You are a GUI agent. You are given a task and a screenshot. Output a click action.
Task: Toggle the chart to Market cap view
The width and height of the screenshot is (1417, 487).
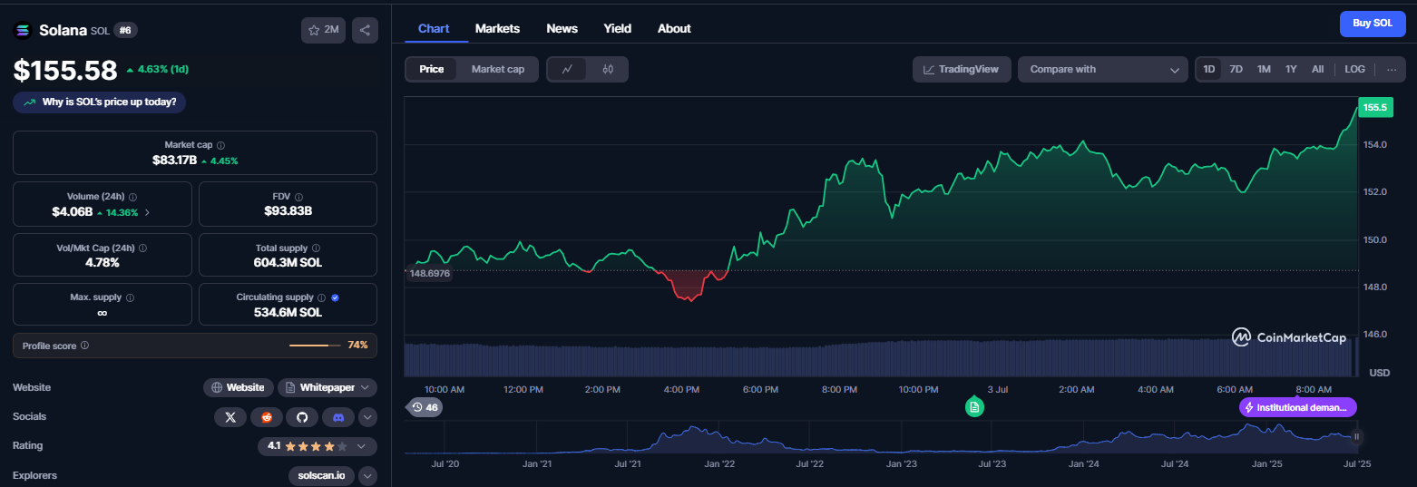[x=497, y=69]
